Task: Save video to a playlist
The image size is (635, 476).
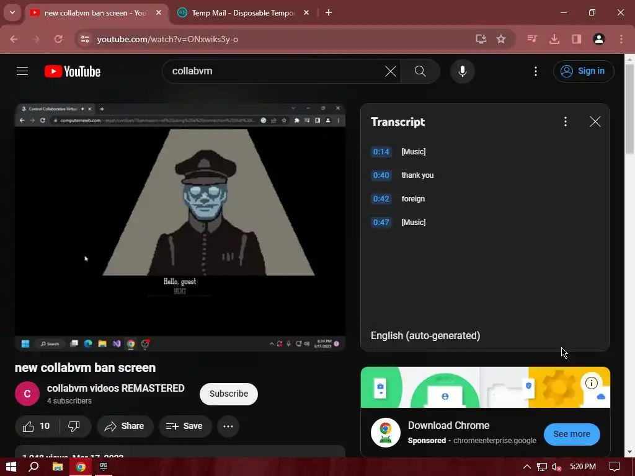Action: (x=185, y=426)
